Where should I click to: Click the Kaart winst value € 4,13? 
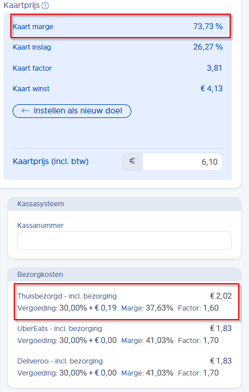(212, 88)
